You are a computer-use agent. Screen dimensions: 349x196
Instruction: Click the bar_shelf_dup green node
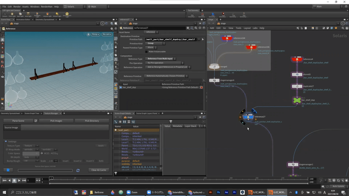(297, 100)
